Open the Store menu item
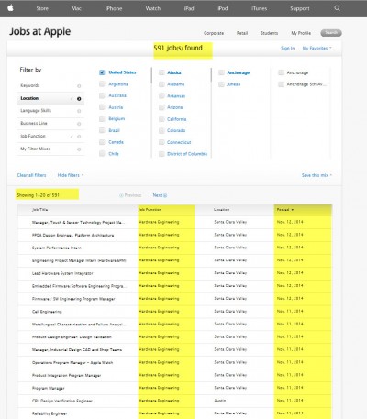The image size is (367, 419). click(x=42, y=8)
